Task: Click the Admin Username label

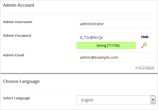Action: pos(18,22)
